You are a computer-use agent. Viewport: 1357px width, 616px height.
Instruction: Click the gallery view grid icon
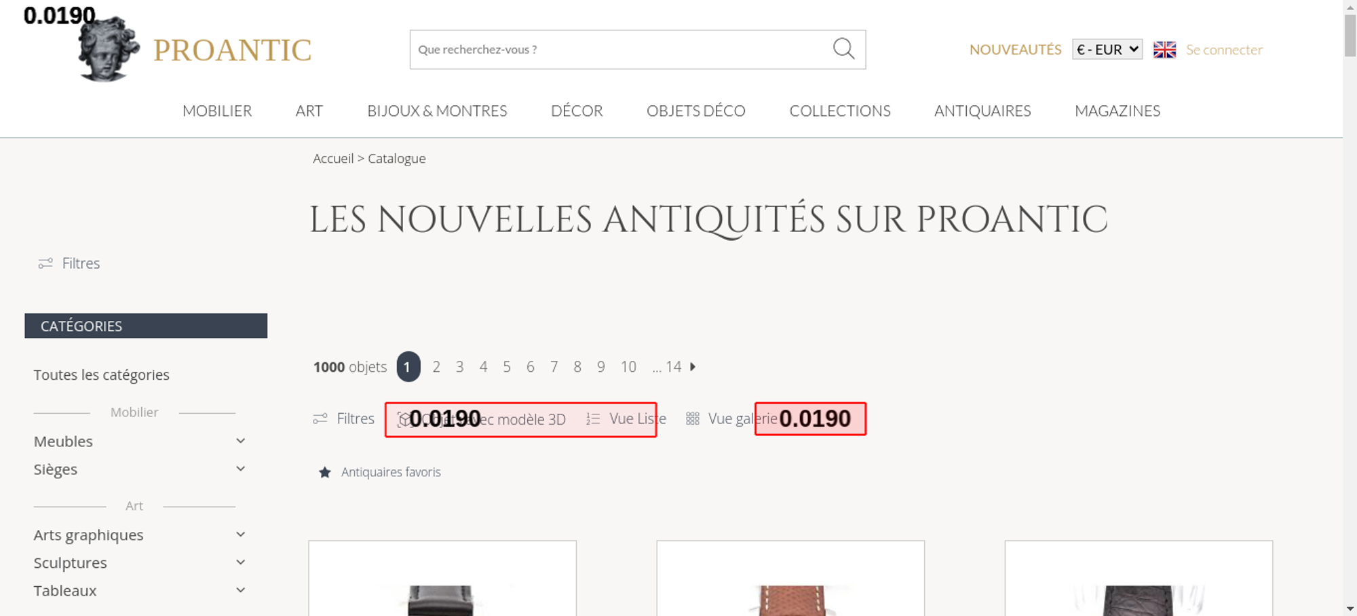point(692,419)
